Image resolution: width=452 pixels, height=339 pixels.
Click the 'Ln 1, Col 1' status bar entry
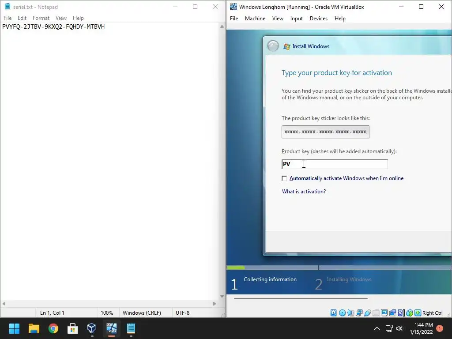(52, 313)
